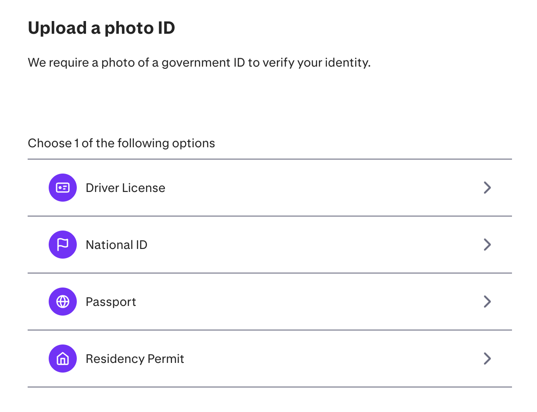
Task: Click the chevron beside Passport
Action: (487, 302)
